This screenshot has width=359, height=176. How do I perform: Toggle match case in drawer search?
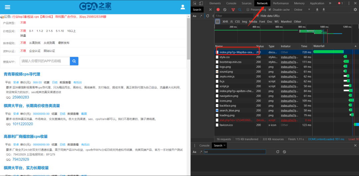tap(194, 152)
